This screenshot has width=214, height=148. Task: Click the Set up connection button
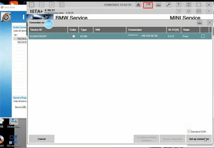point(199,139)
